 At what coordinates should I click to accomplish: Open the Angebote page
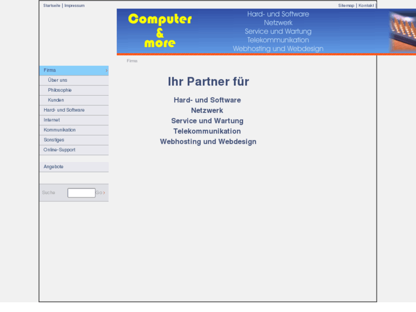[74, 167]
